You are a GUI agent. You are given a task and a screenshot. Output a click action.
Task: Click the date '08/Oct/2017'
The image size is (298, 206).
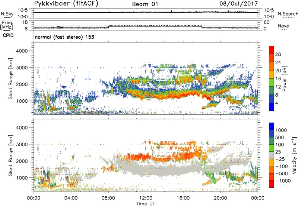click(238, 3)
